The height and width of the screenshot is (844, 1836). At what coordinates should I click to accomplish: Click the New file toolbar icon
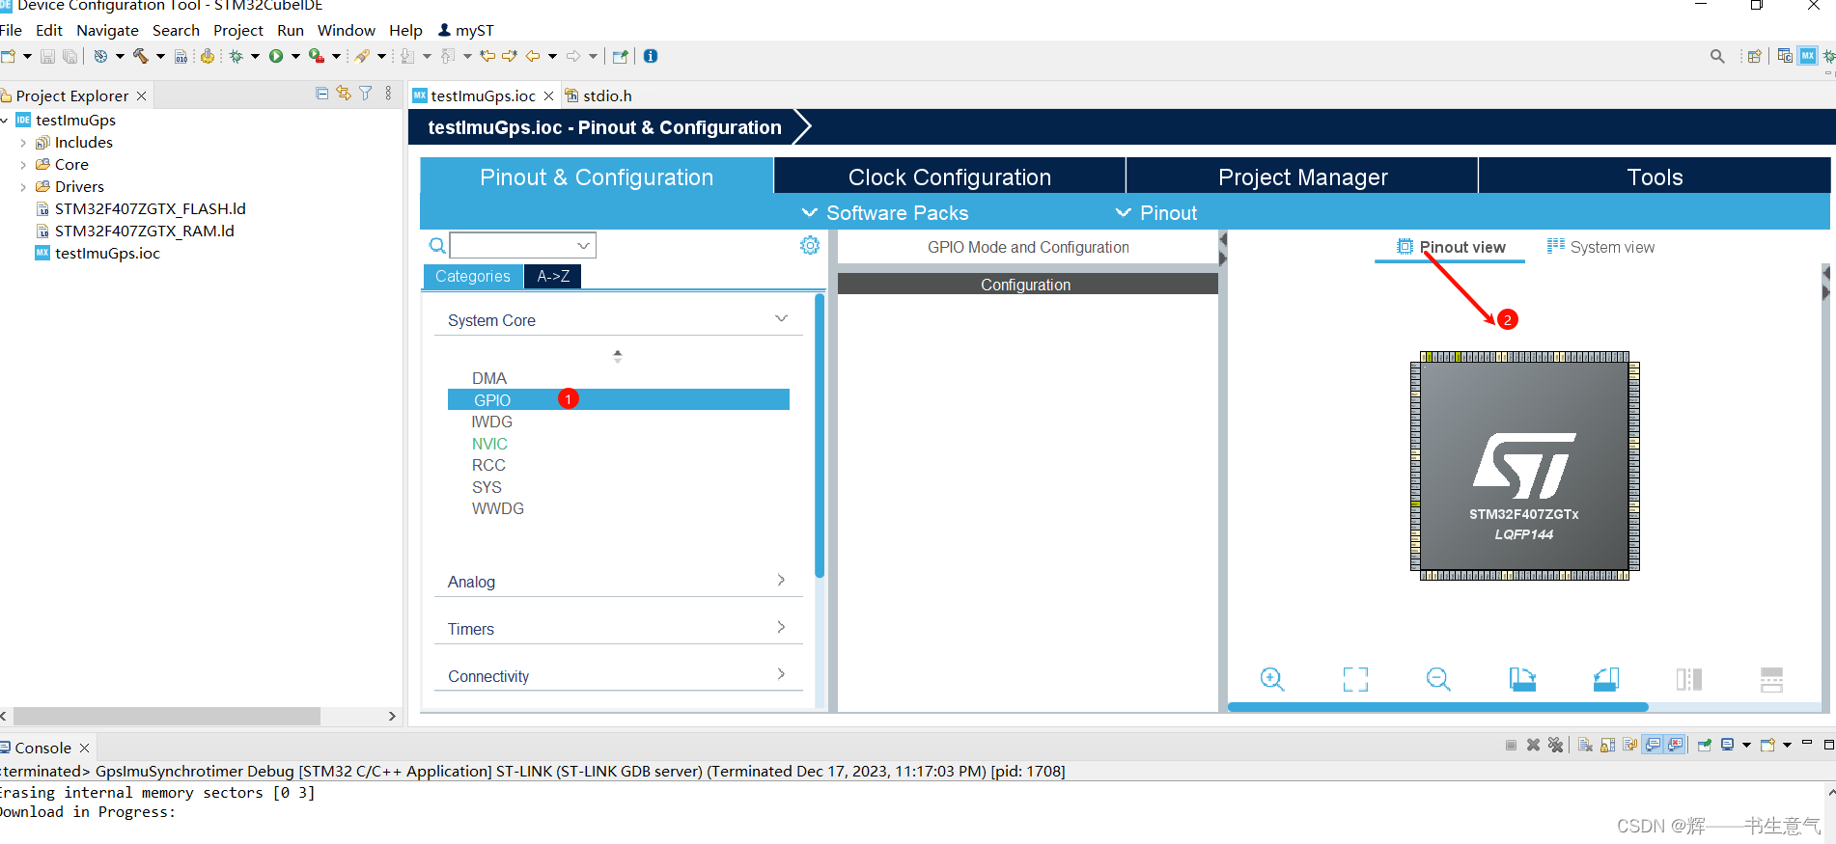click(9, 56)
